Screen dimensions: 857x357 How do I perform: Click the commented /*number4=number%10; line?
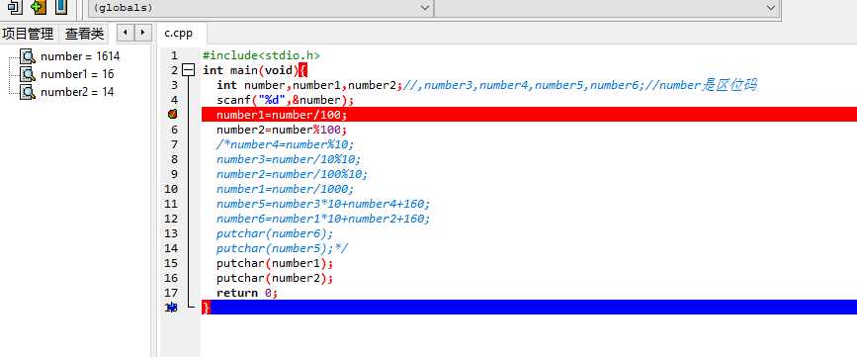286,144
